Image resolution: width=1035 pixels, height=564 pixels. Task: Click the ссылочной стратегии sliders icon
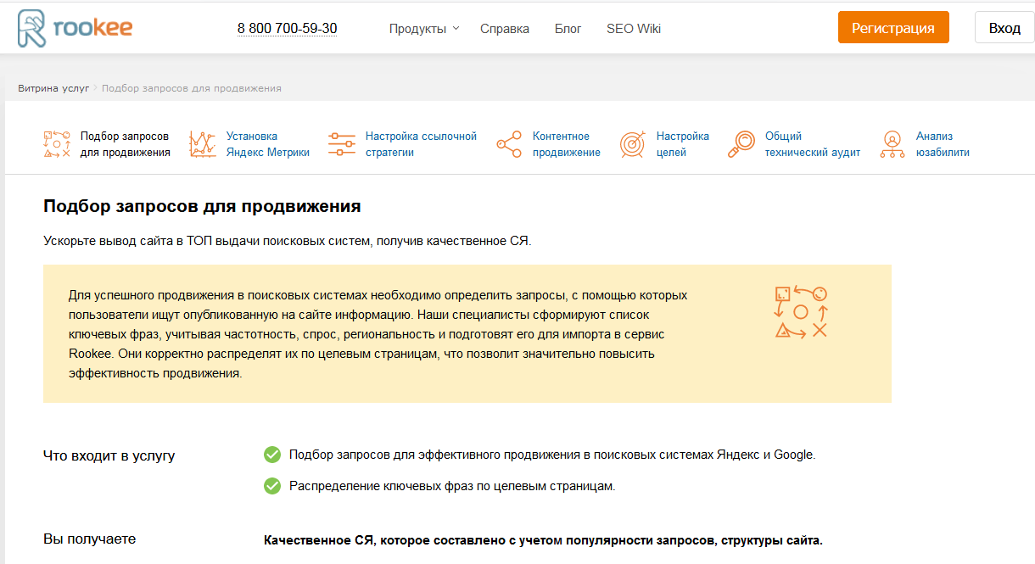(342, 144)
